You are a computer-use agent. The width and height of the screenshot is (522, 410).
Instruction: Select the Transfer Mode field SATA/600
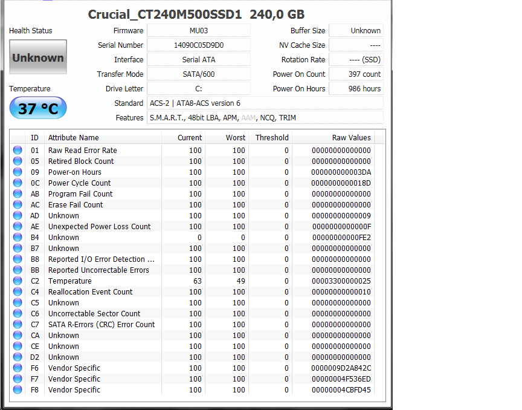pos(199,74)
